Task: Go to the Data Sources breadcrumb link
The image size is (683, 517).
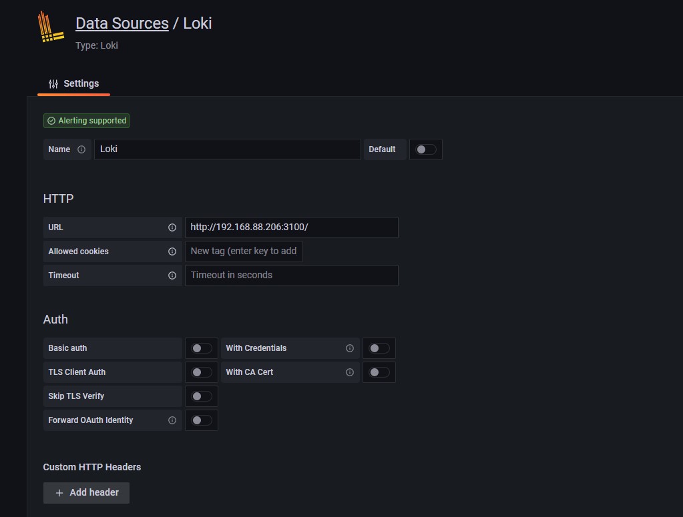Action: pos(122,23)
